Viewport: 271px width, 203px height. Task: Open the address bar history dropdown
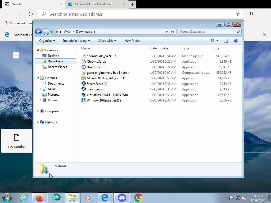[x=166, y=32]
